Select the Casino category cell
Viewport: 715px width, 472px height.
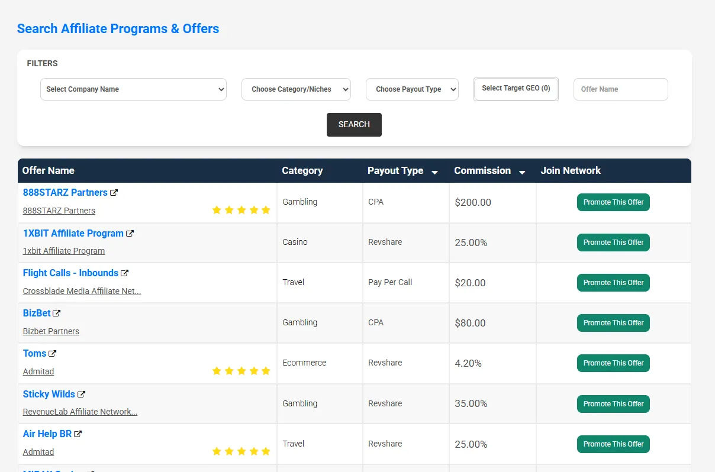click(320, 243)
